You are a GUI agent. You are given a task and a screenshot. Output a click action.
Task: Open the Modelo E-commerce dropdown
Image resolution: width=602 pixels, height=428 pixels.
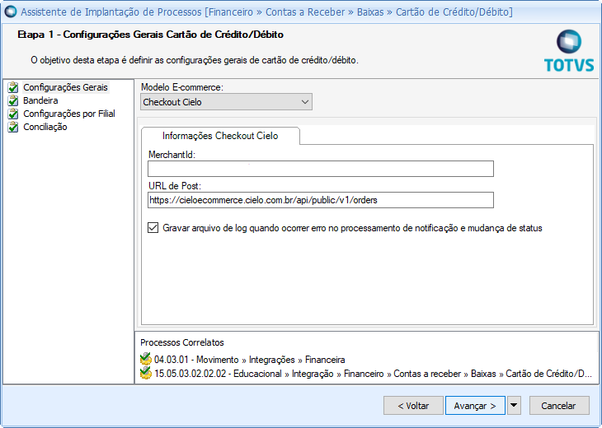click(x=226, y=102)
